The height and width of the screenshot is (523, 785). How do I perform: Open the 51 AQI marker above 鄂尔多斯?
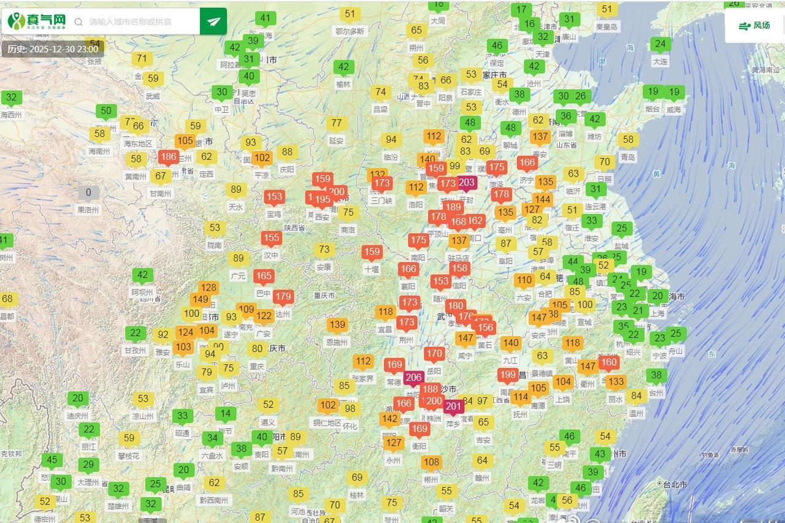click(350, 13)
